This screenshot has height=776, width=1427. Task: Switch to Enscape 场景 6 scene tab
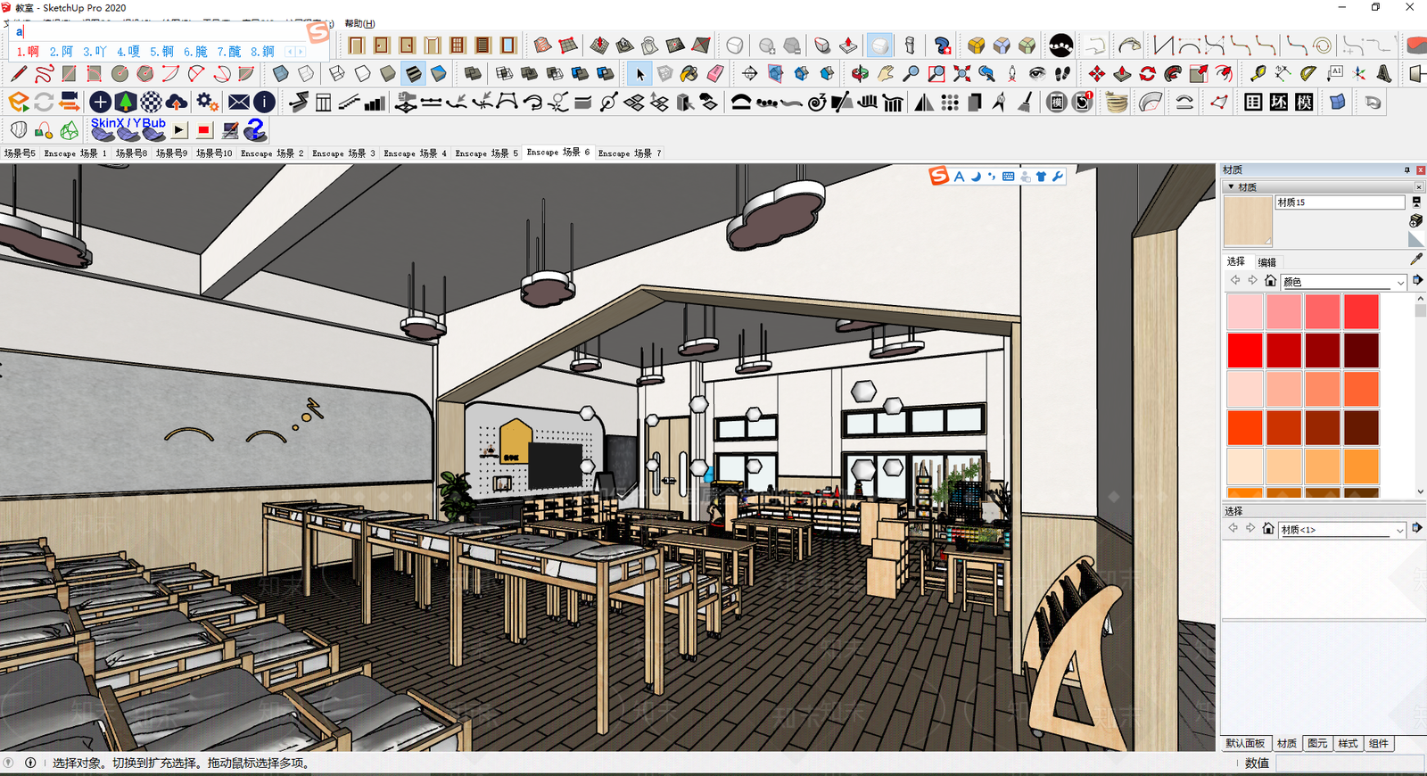click(x=557, y=153)
